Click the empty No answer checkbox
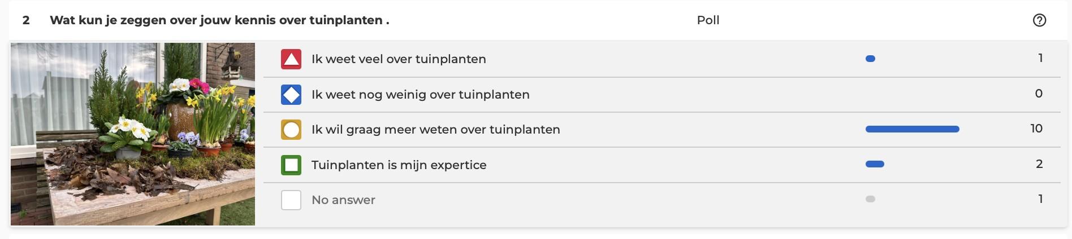Image resolution: width=1072 pixels, height=239 pixels. tap(291, 200)
